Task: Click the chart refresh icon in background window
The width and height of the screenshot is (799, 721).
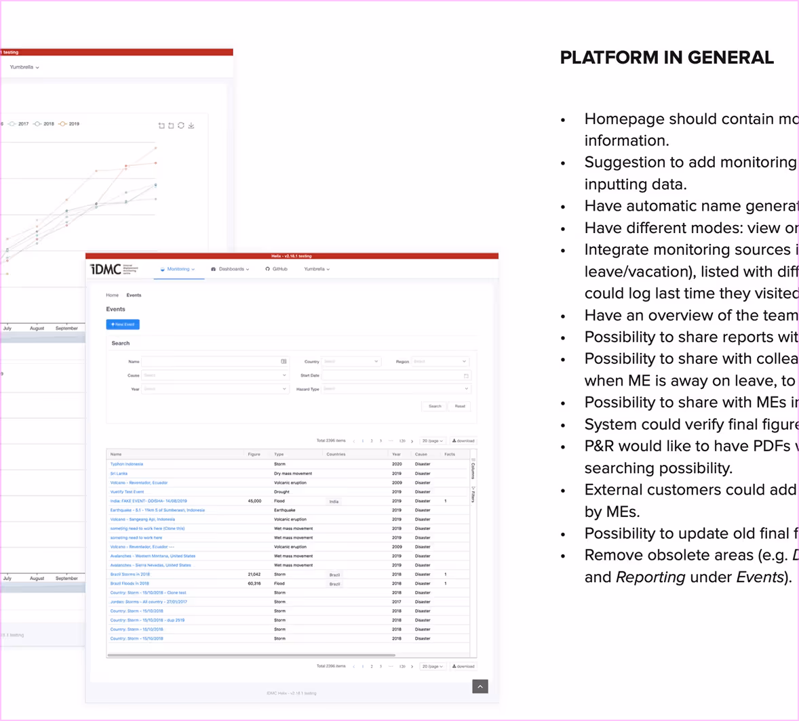Action: [x=181, y=125]
